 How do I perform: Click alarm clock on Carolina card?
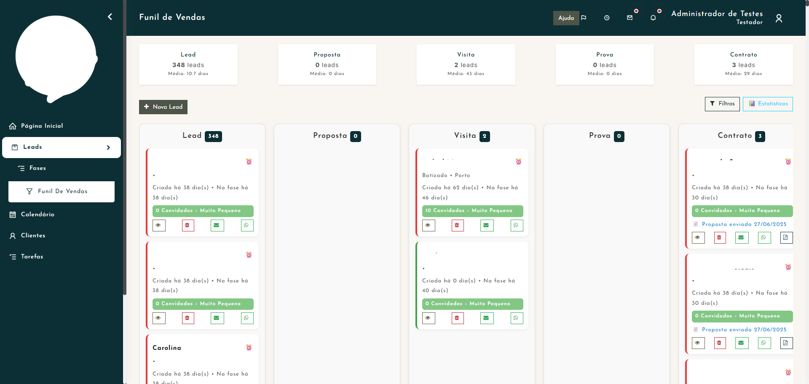pyautogui.click(x=249, y=347)
